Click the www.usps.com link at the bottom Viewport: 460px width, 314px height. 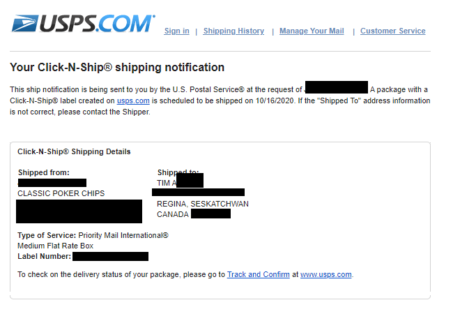(325, 274)
